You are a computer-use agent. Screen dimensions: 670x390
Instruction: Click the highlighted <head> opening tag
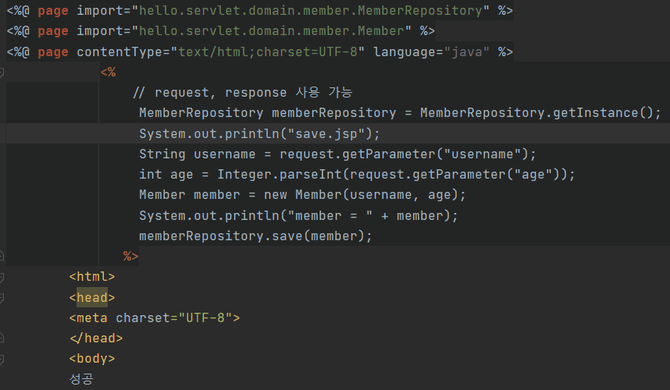pos(92,297)
